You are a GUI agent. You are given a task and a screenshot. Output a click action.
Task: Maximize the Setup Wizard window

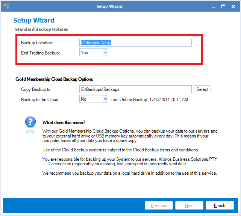coord(223,6)
